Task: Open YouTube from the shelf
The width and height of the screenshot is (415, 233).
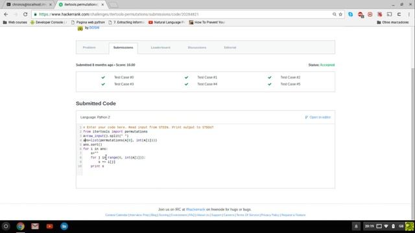Action: 49,227
